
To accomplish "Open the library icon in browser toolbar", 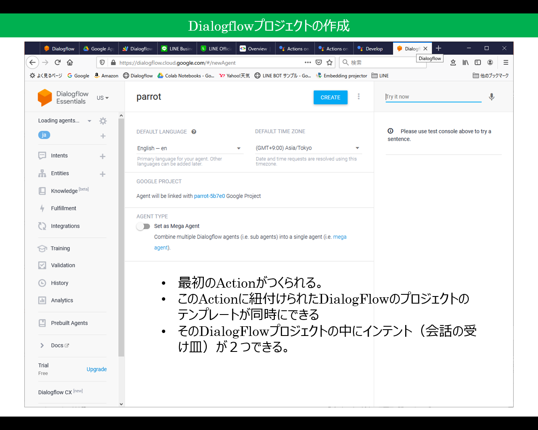I will 466,63.
